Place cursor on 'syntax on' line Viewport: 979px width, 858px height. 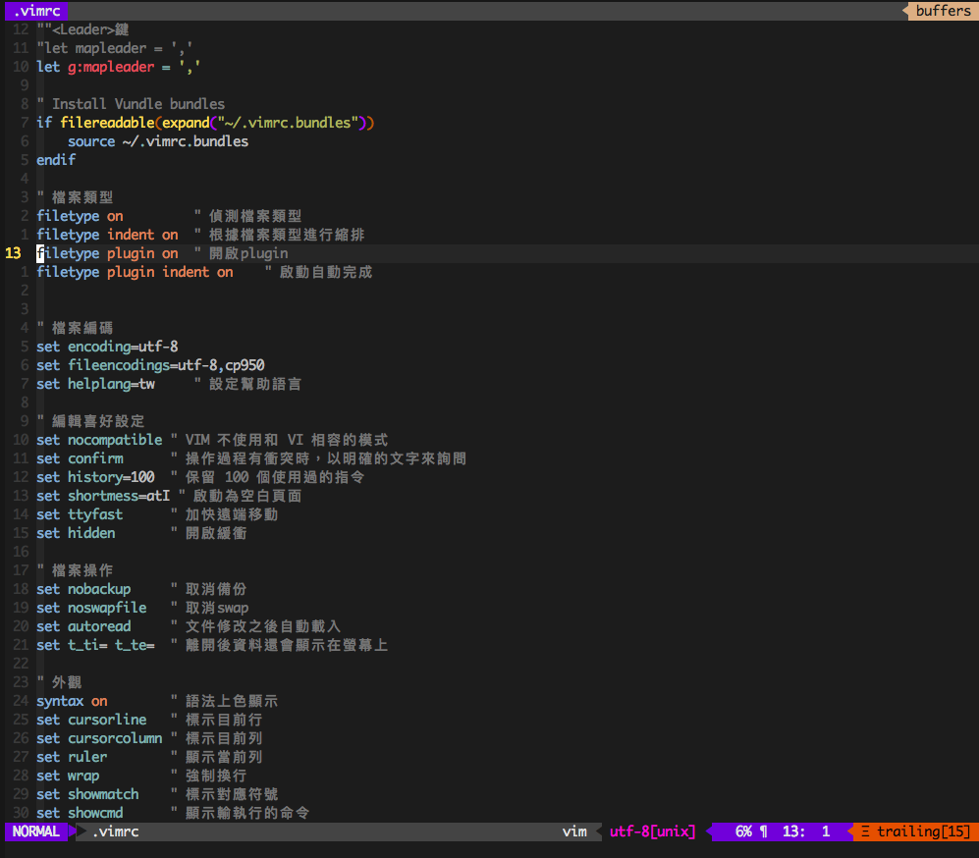[72, 701]
